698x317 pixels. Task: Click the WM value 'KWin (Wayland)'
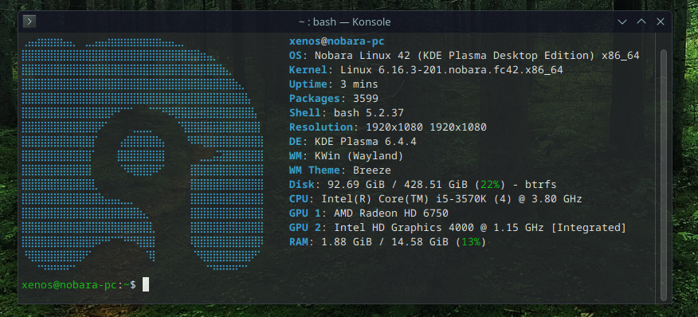[x=359, y=156]
